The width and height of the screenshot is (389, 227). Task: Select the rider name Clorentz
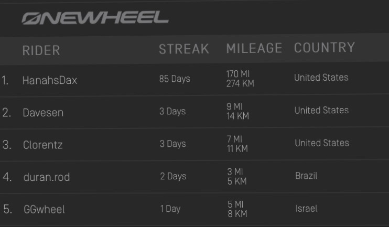click(x=42, y=145)
